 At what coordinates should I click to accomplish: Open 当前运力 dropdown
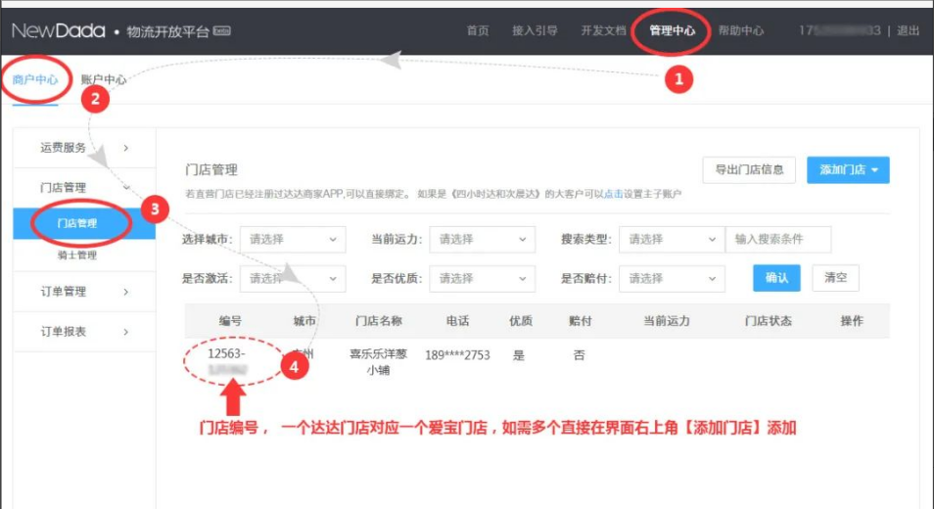click(x=483, y=240)
